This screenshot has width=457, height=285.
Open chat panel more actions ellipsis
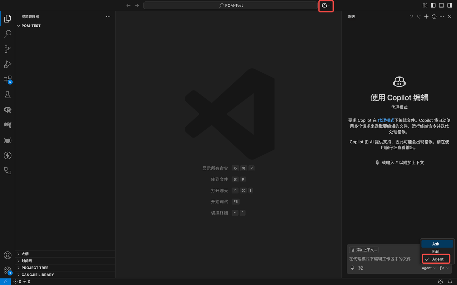442,17
